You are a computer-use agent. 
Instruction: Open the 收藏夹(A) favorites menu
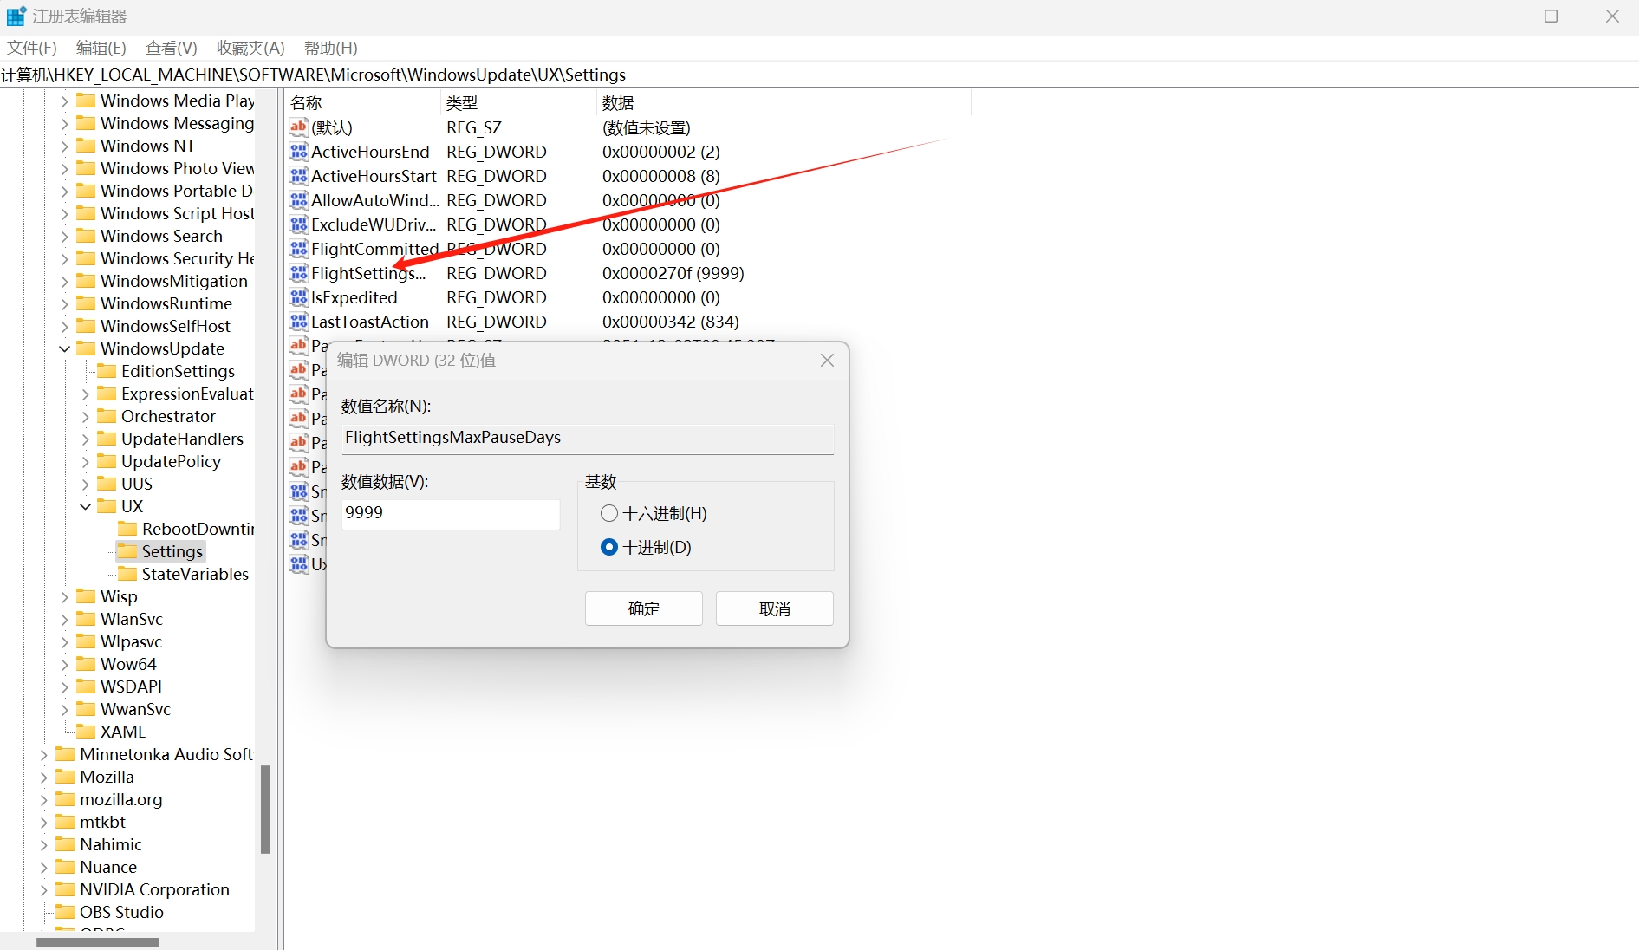click(250, 48)
